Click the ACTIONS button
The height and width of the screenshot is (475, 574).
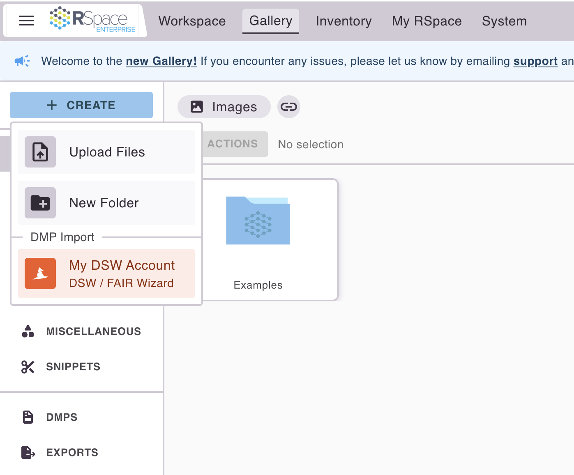(x=233, y=144)
